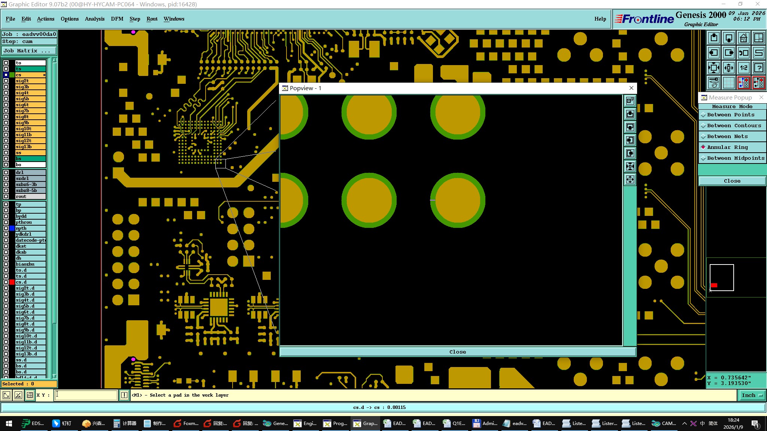The width and height of the screenshot is (767, 431).
Task: Click the snake-shaped S path icon
Action: 759,53
